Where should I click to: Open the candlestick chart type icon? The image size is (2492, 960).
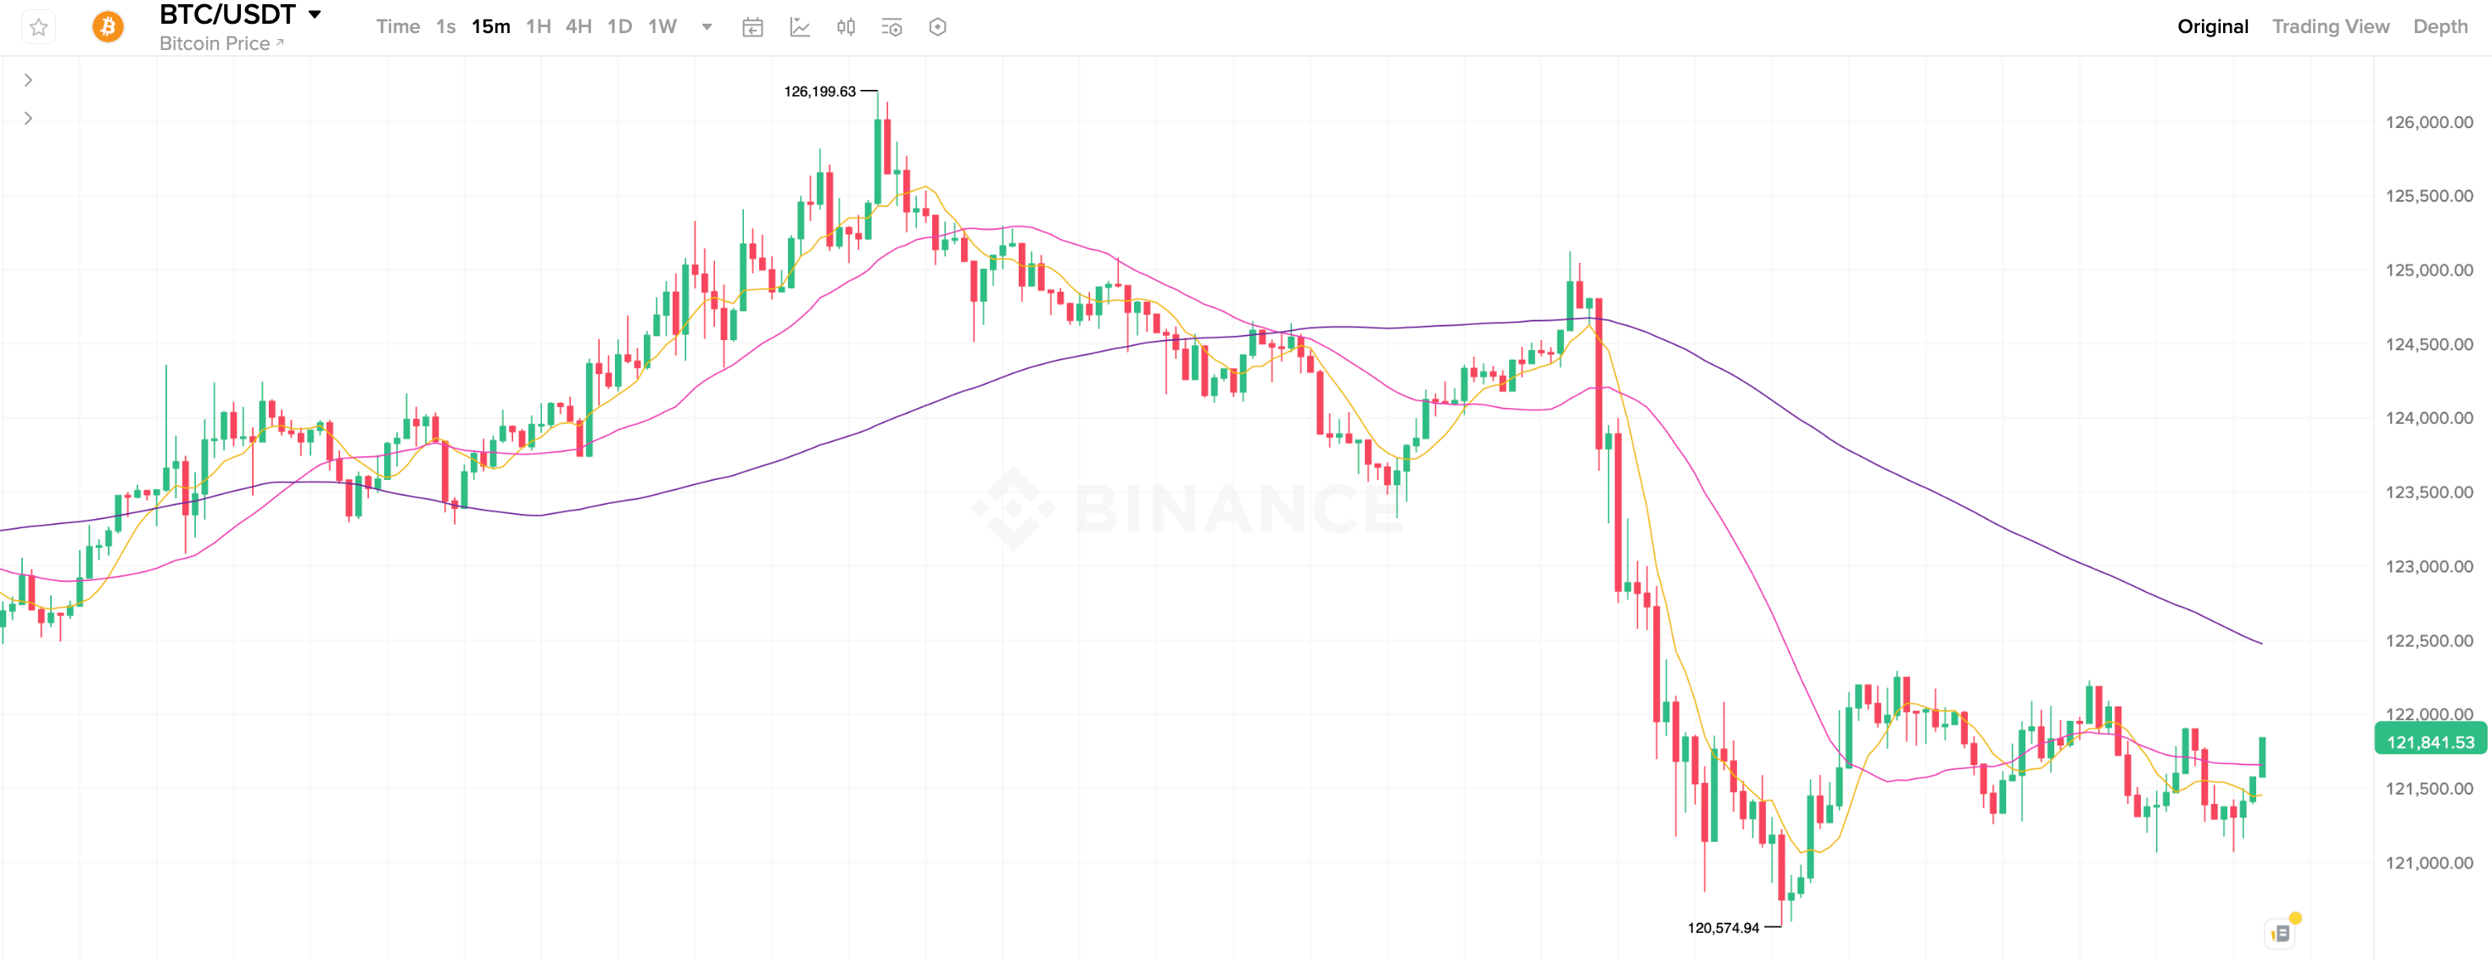pyautogui.click(x=845, y=27)
